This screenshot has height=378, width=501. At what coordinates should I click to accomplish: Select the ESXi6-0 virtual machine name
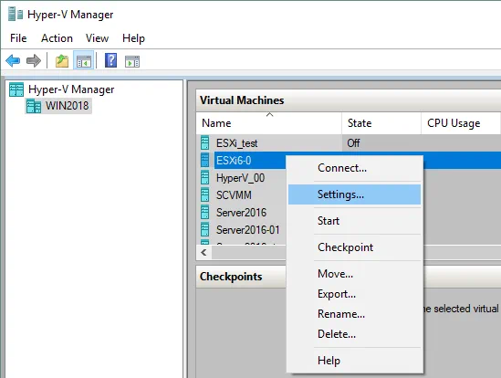pos(234,160)
